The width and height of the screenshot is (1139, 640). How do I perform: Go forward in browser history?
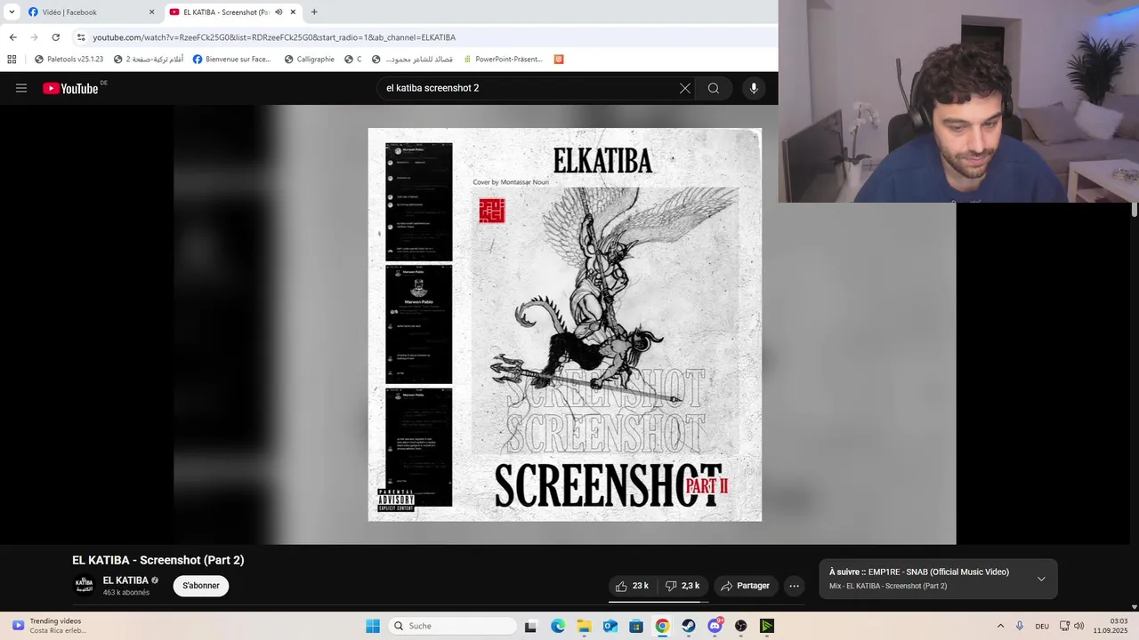(34, 37)
